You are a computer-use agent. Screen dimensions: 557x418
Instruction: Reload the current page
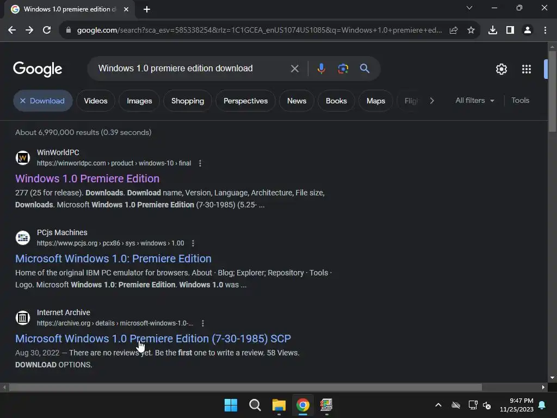coord(47,30)
